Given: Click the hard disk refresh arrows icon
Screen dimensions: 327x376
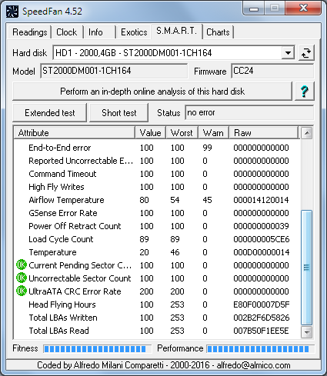Looking at the screenshot, I should tap(306, 53).
